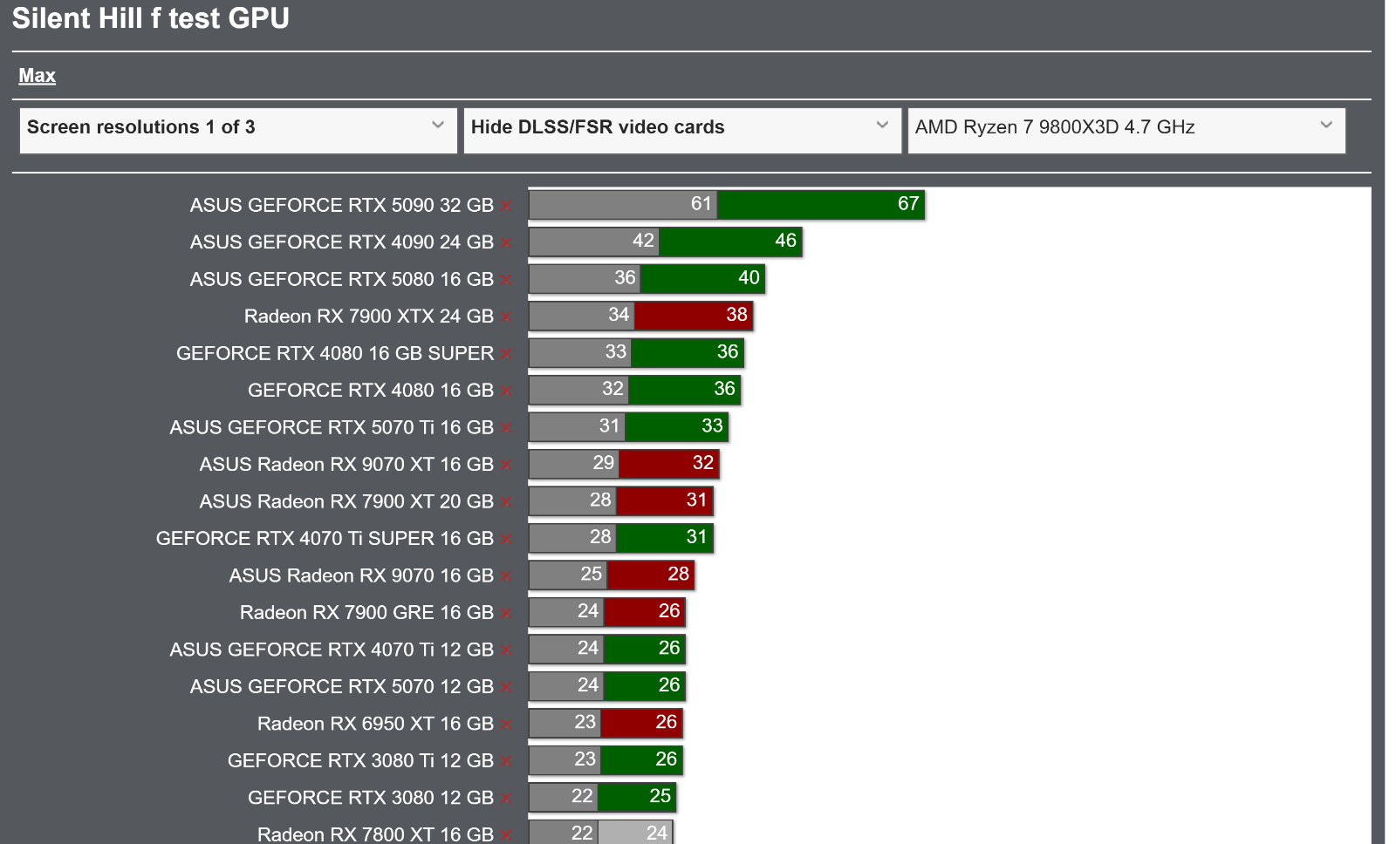
Task: Click the green 67 bar for RTX 5090
Action: tap(821, 205)
